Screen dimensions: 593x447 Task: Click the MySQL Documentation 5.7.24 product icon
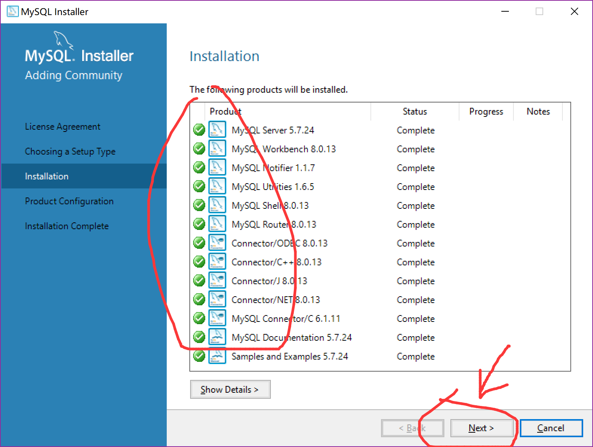217,337
